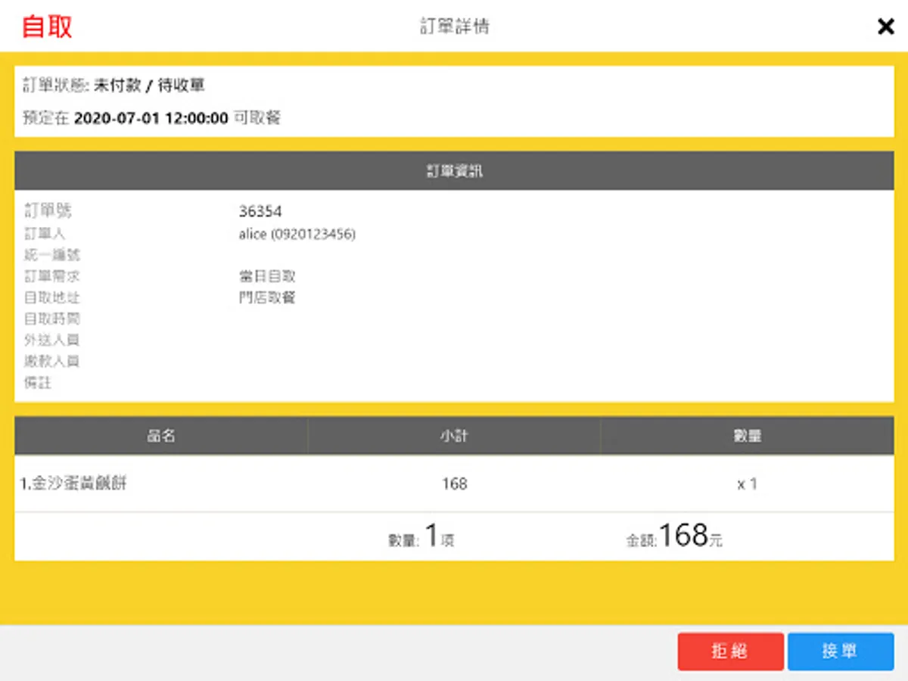Click the 訂單號 field label
The width and height of the screenshot is (908, 681).
48,212
